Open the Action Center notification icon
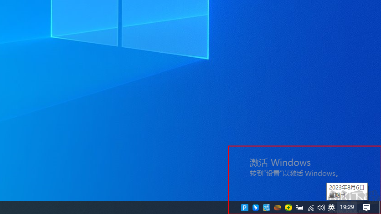The height and width of the screenshot is (214, 381). coord(366,208)
